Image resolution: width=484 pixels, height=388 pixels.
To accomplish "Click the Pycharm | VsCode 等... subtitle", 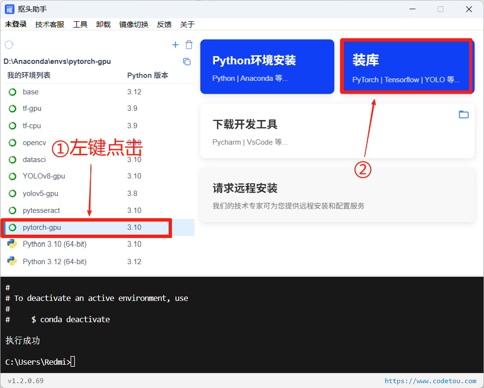I will point(250,142).
